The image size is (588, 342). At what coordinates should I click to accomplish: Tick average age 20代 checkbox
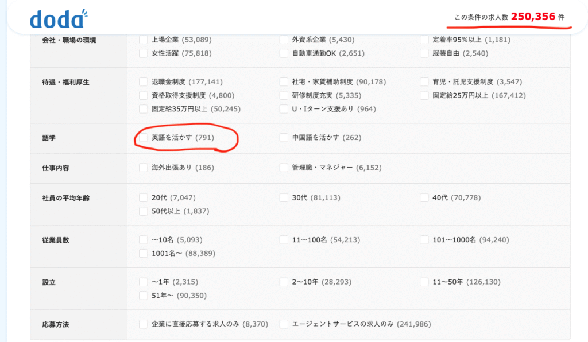pyautogui.click(x=143, y=197)
